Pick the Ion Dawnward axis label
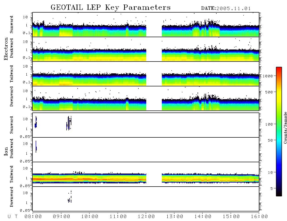Screen dimensions: 287x221 click(x=12, y=197)
